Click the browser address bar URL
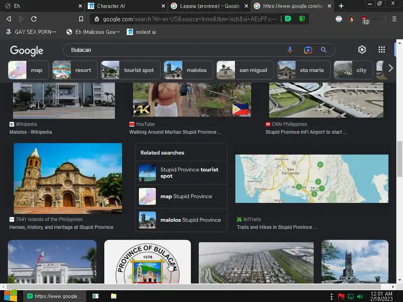This screenshot has width=403, height=302. click(x=190, y=19)
